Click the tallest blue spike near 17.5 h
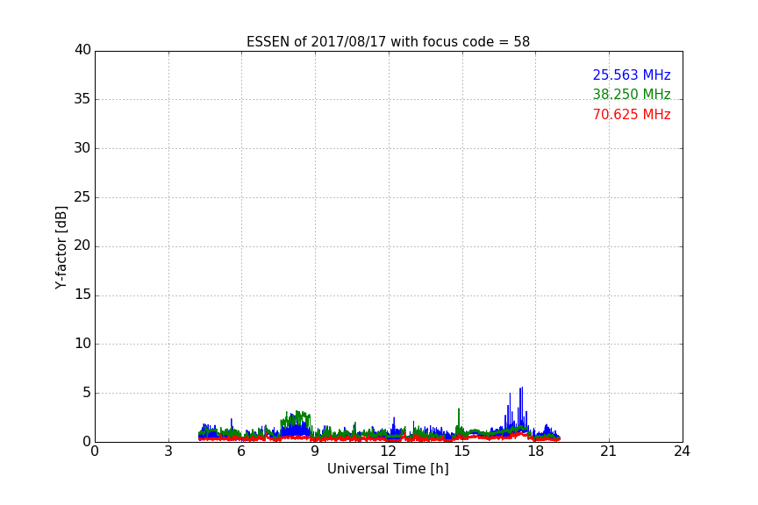 click(522, 409)
